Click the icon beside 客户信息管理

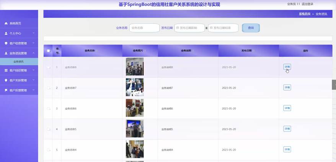click(6, 43)
